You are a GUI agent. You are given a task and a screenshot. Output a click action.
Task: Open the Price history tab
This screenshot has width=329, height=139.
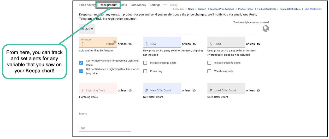pos(87,5)
